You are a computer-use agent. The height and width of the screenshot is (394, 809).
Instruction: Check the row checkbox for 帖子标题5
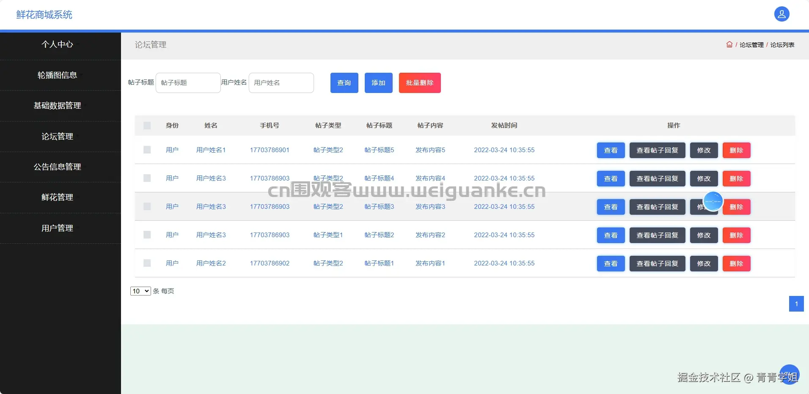(x=147, y=150)
